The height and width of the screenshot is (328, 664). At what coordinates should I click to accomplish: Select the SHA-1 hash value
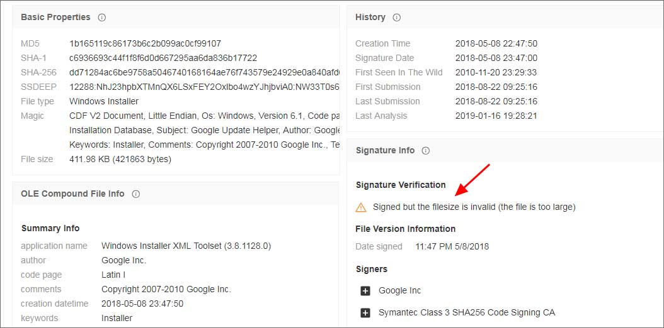[x=163, y=58]
